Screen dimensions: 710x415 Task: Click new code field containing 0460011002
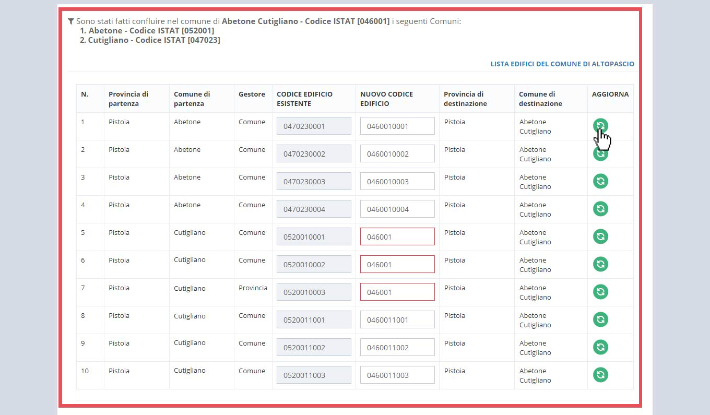(x=397, y=347)
